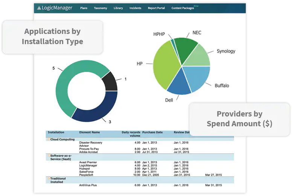292x196 pixels.
Task: Click the Jan 31, 2015 review date
Action: click(x=182, y=175)
